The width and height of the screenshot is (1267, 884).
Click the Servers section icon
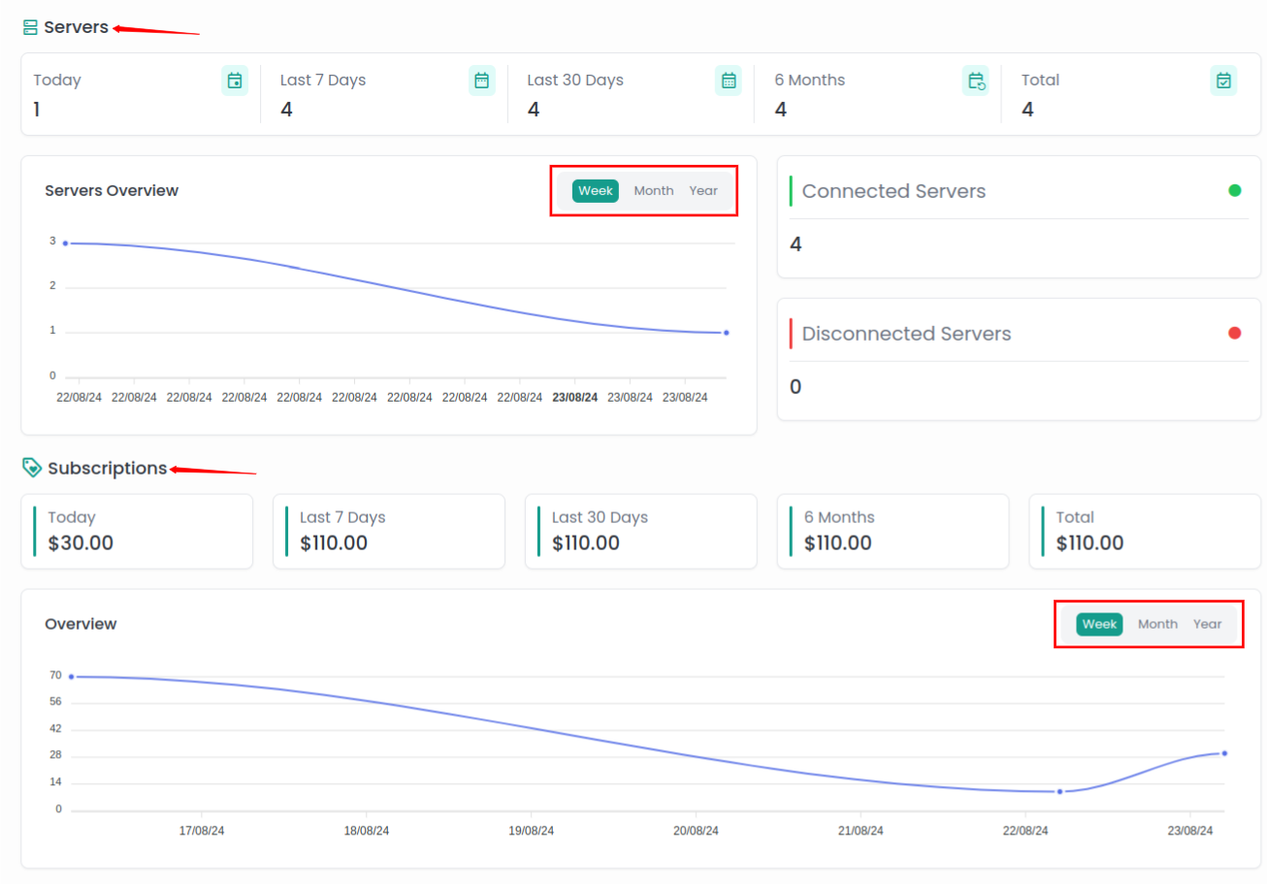[30, 27]
